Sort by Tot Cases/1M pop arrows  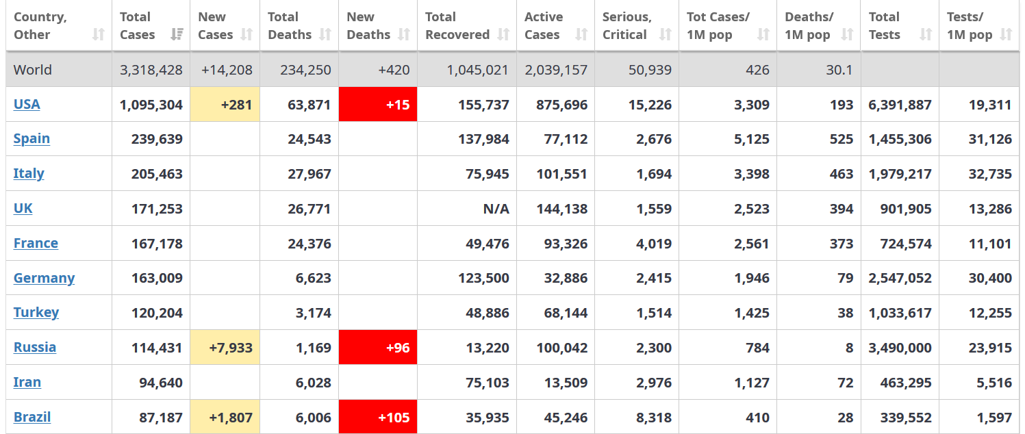click(x=763, y=35)
